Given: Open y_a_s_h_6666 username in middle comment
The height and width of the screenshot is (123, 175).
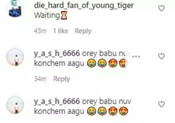Looking at the screenshot, I should pyautogui.click(x=57, y=54).
